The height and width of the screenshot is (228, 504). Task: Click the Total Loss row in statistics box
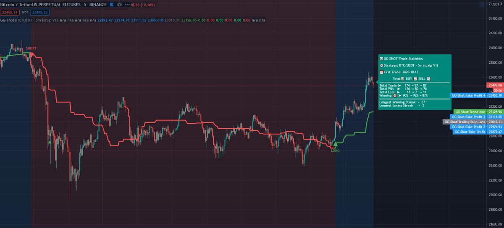coord(404,92)
